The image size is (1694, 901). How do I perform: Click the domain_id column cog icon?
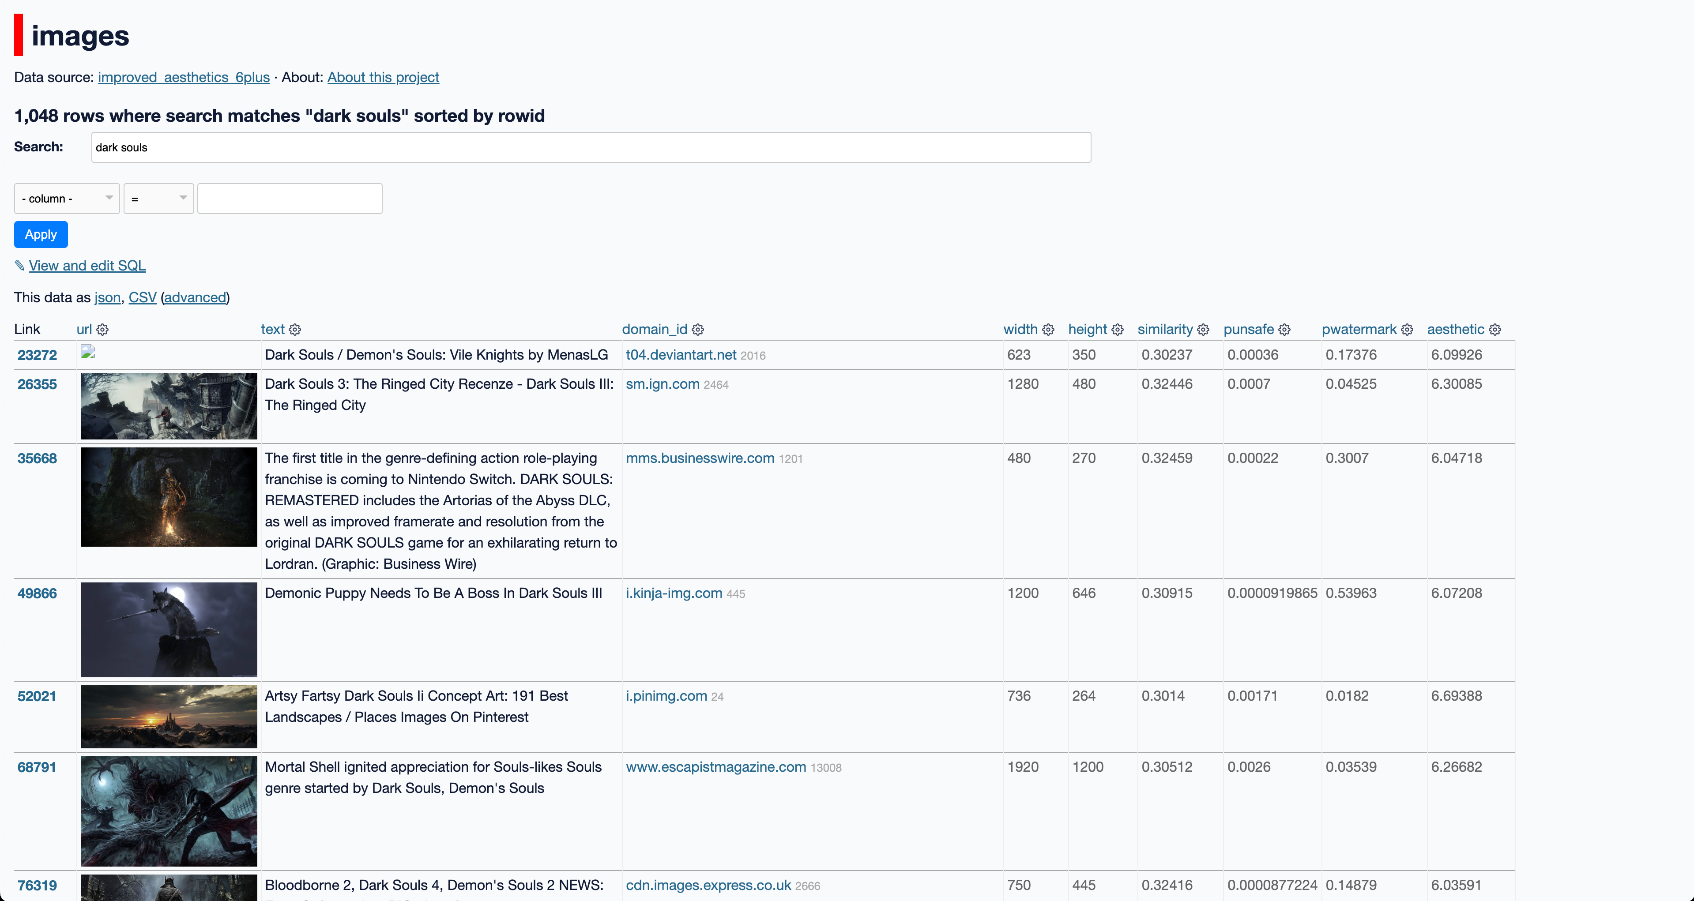(698, 329)
